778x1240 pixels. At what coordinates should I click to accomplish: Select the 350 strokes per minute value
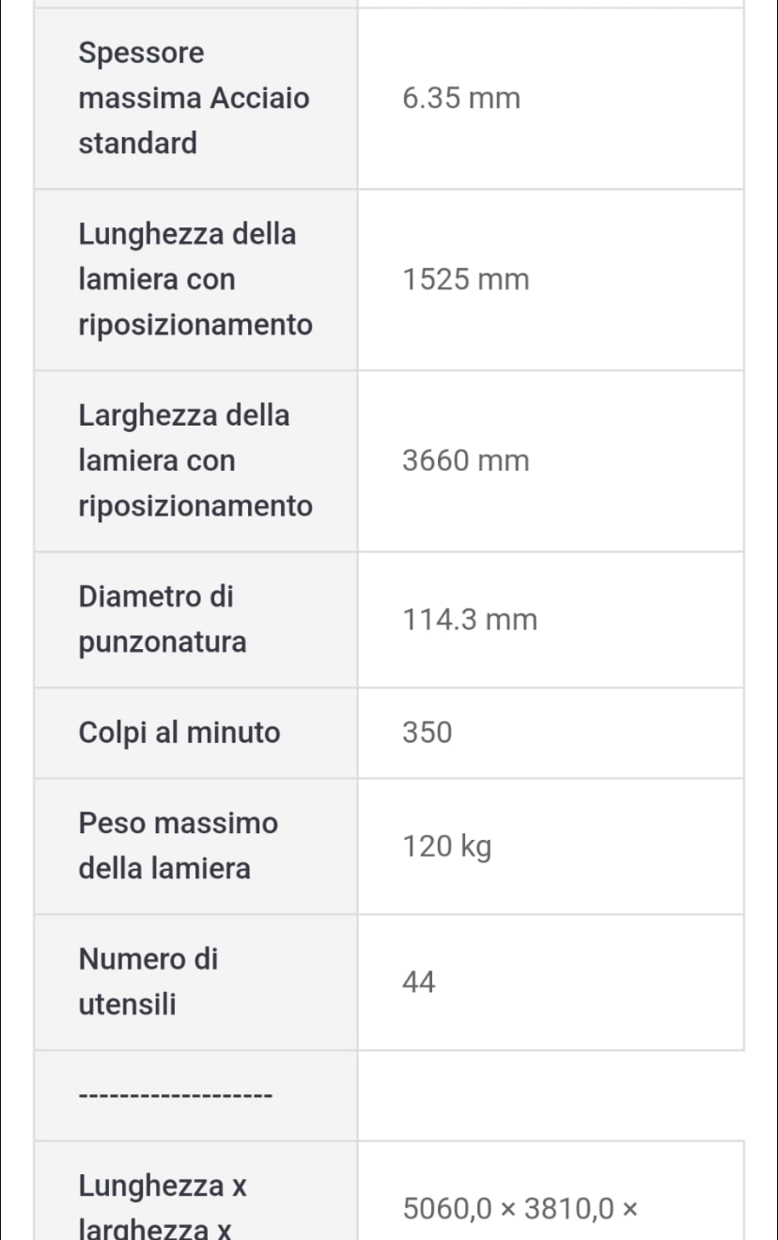click(428, 733)
